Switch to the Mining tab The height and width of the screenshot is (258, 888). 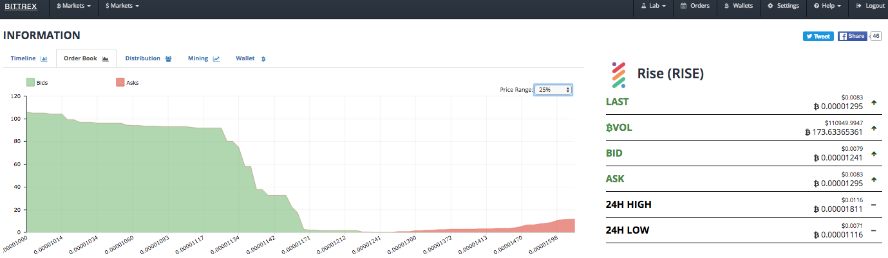coord(203,58)
